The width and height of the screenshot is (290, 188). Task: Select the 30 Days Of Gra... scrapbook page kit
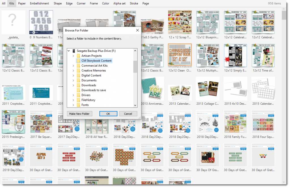click(208, 155)
